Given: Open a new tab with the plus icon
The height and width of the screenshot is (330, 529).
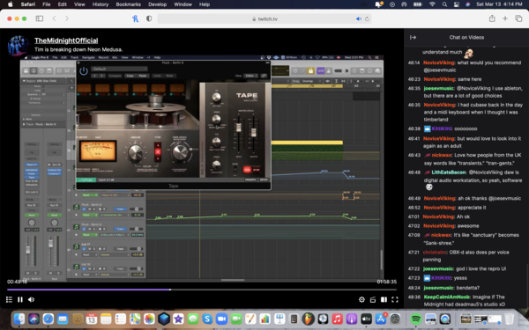Looking at the screenshot, I should click(505, 18).
